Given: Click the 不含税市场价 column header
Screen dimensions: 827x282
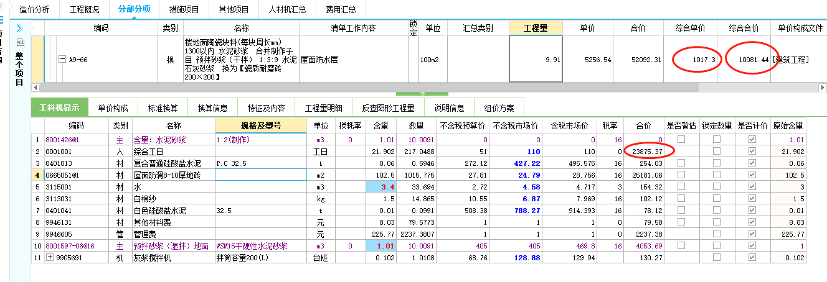Looking at the screenshot, I should coord(514,125).
